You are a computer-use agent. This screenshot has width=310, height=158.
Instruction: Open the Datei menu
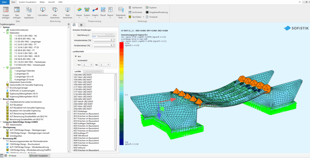pos(4,2)
